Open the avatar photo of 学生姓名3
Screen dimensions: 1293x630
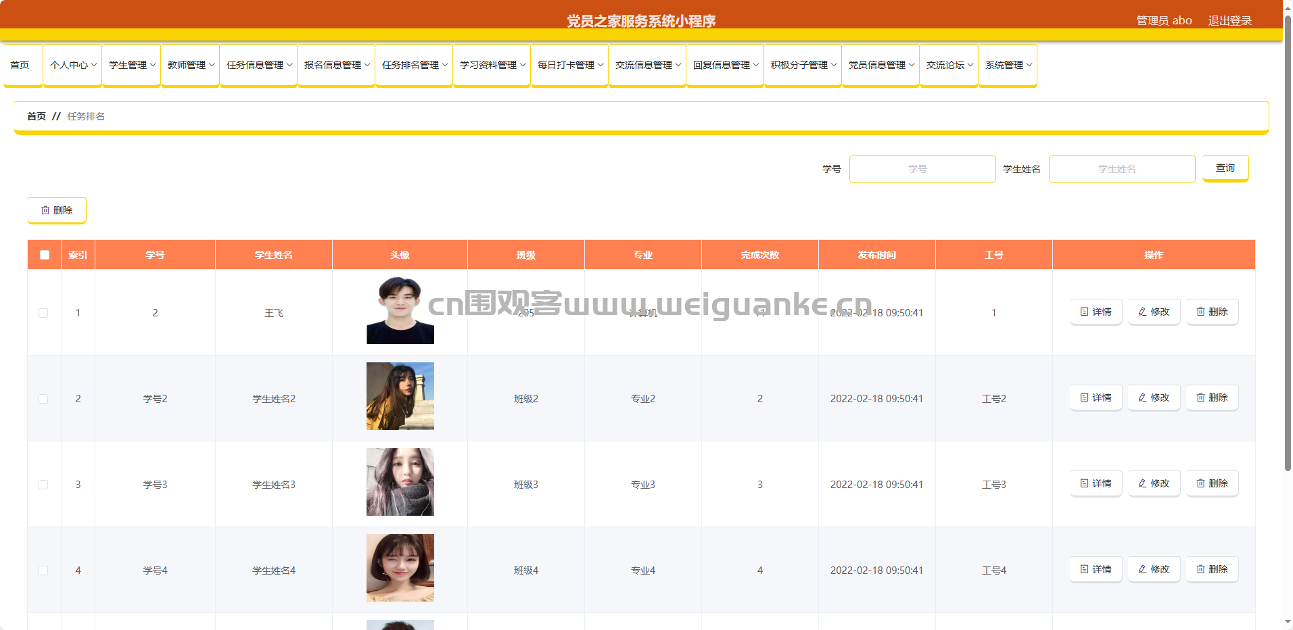[x=400, y=482]
